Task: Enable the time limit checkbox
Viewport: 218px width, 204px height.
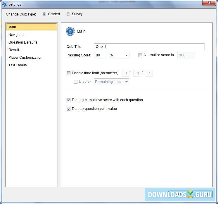Action: tap(69, 73)
